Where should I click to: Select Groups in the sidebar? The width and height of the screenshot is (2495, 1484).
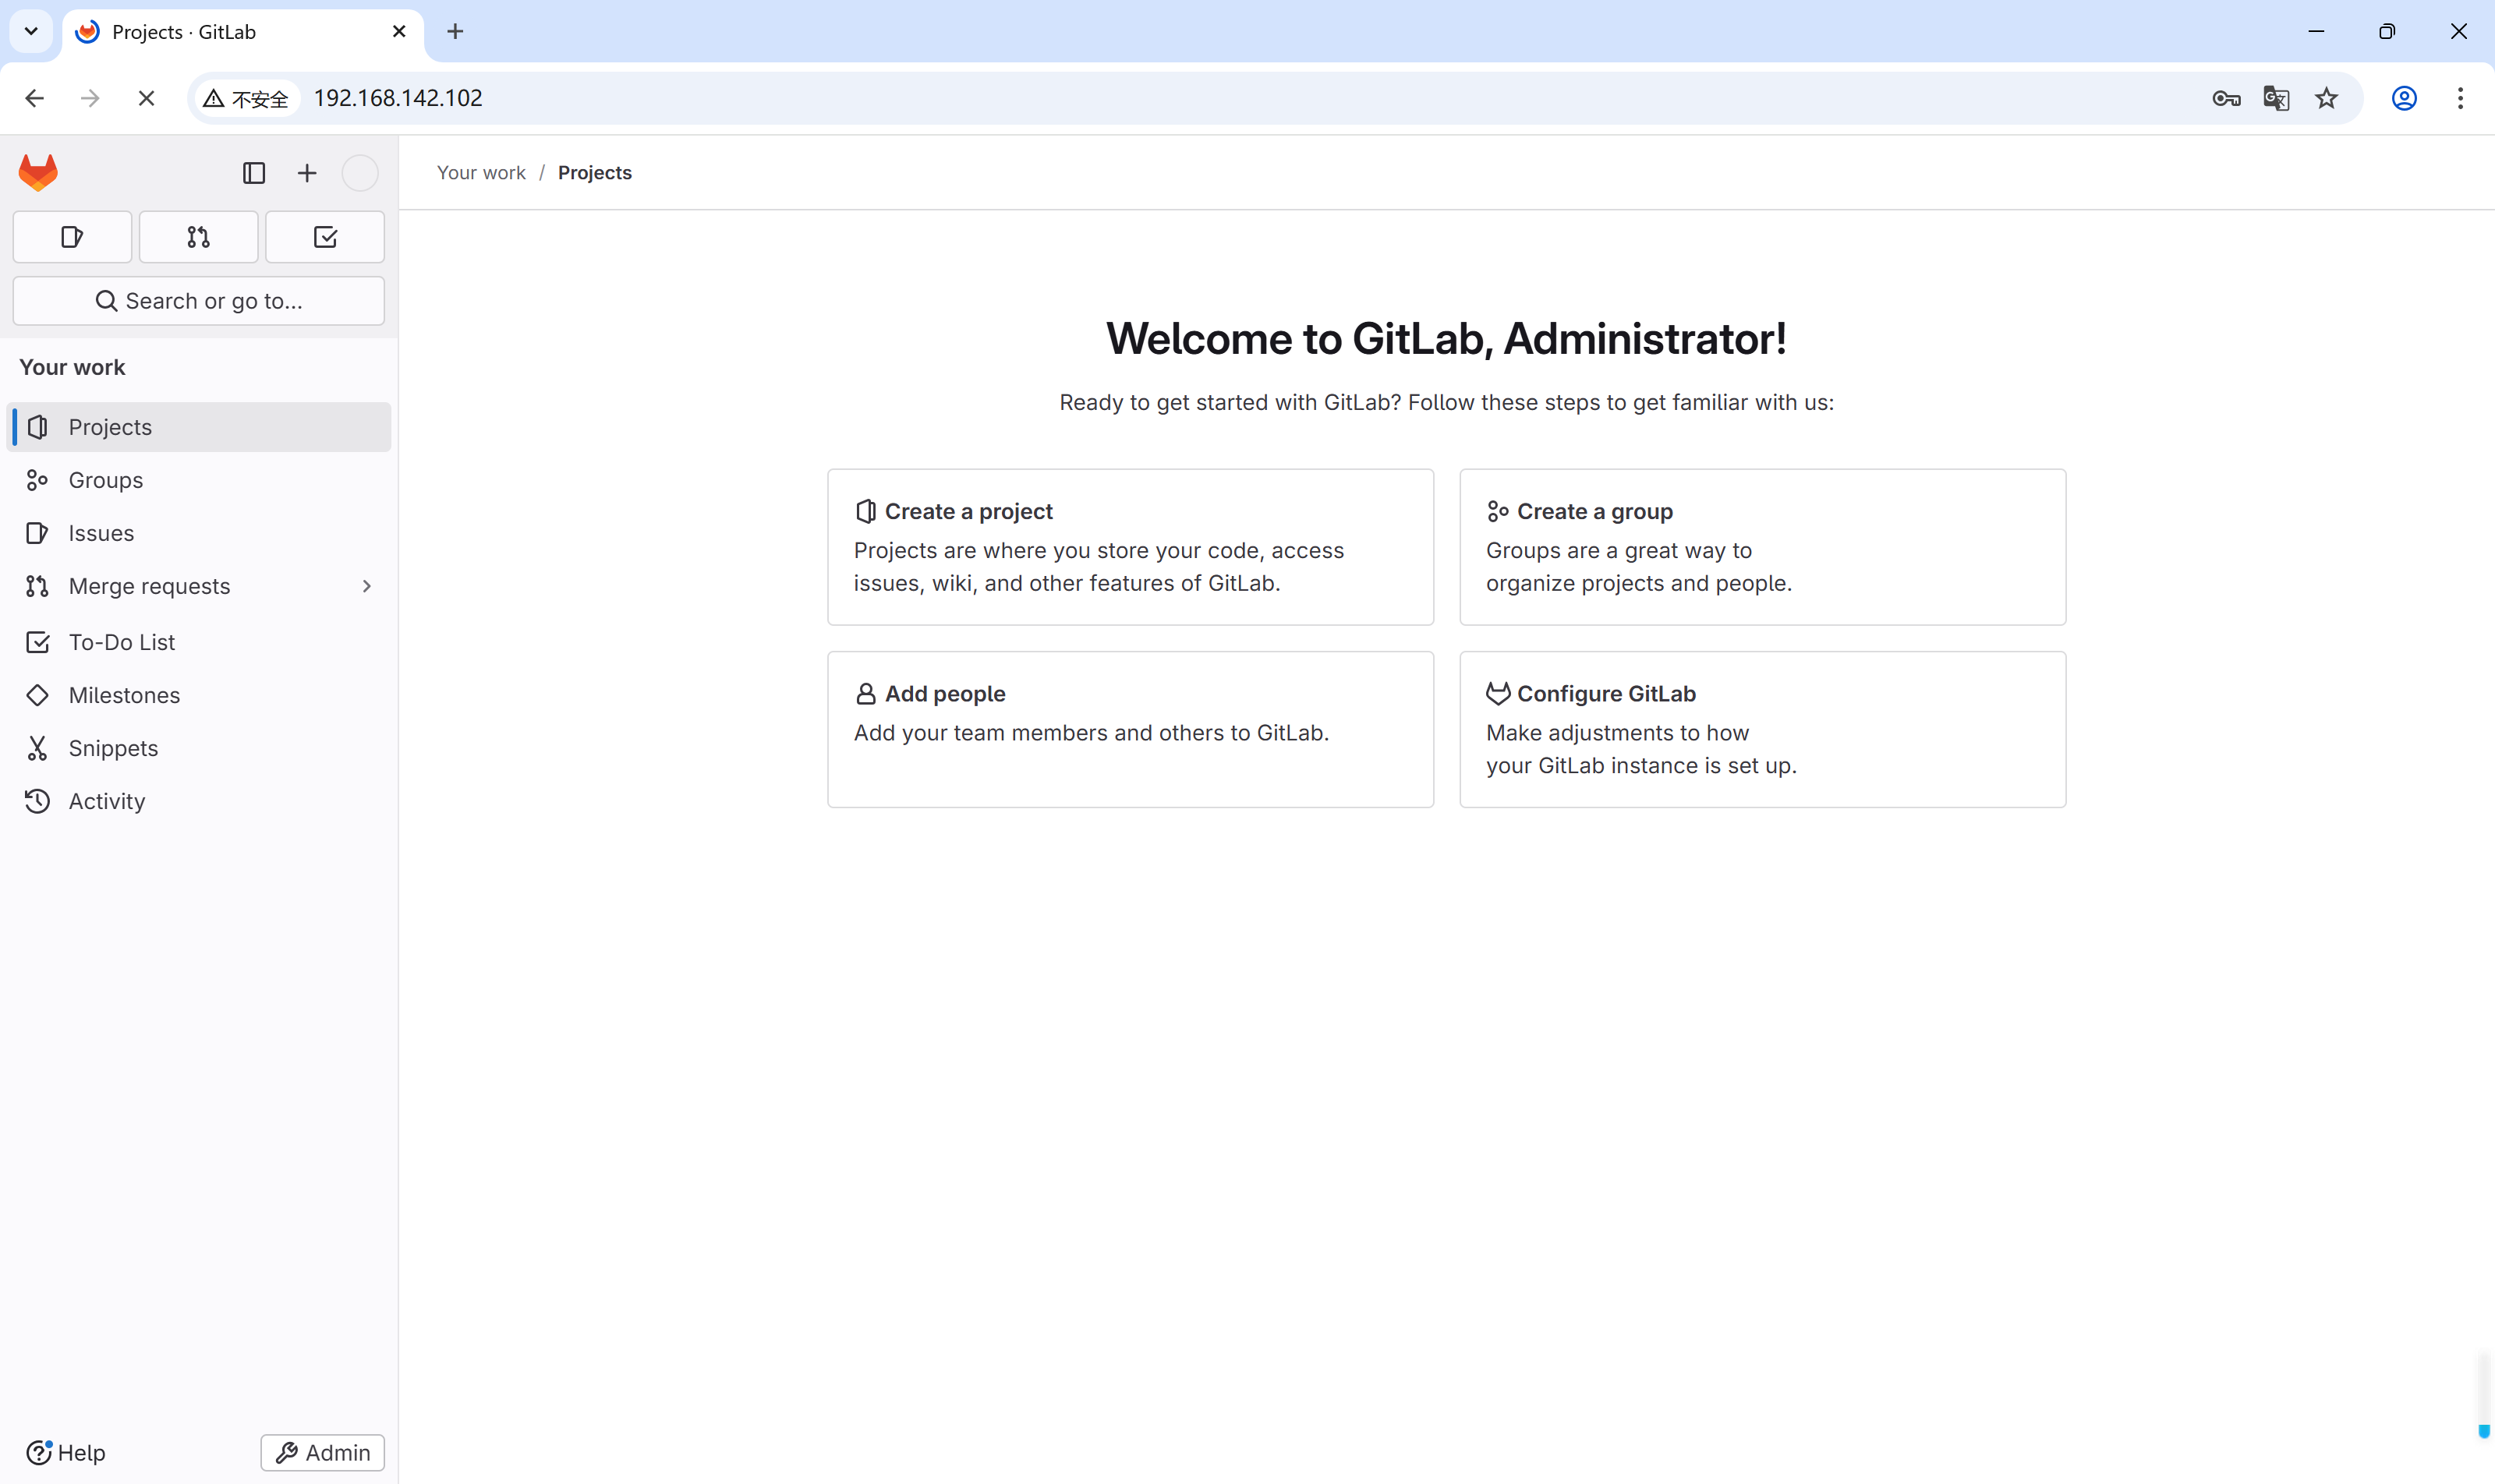tap(105, 480)
